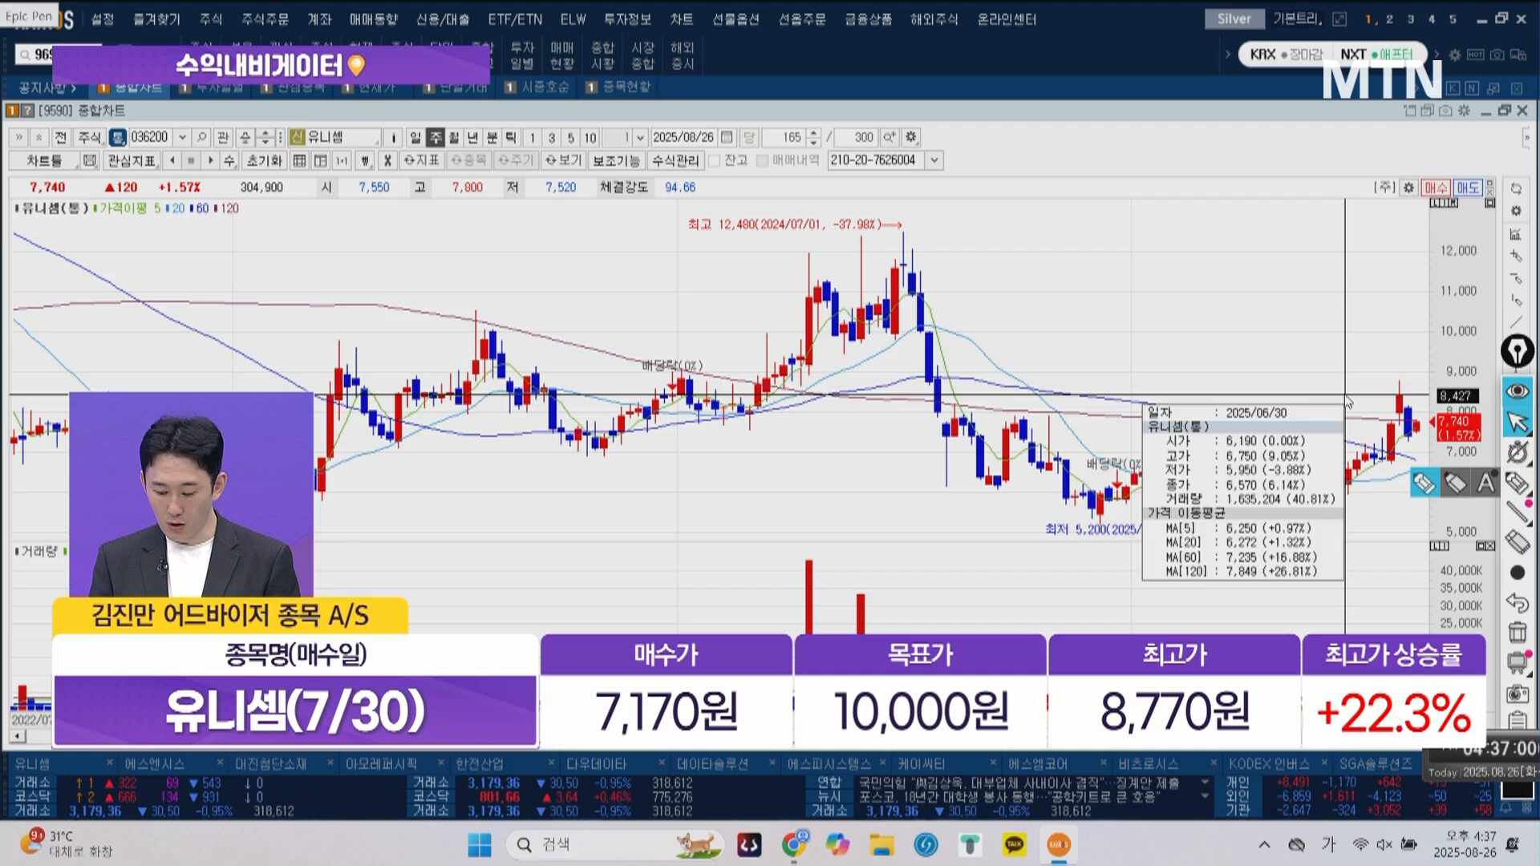This screenshot has width=1540, height=866.
Task: Select the text 'A' annotation tool
Action: click(1485, 483)
